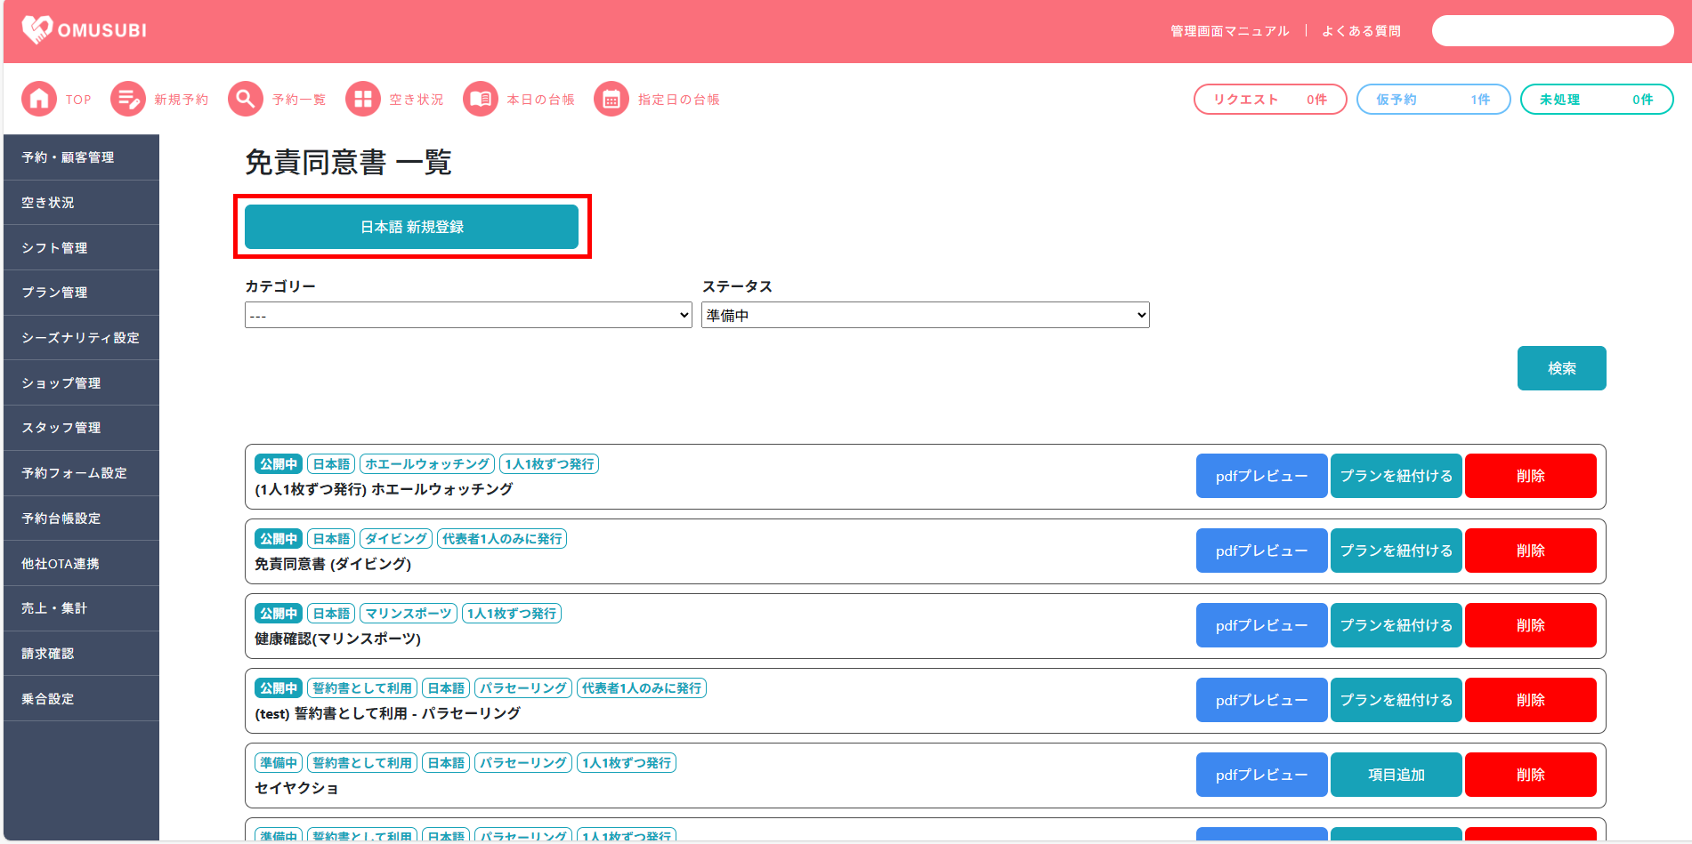Open the 管理画面マニュアル link
The image size is (1692, 844).
click(x=1229, y=31)
